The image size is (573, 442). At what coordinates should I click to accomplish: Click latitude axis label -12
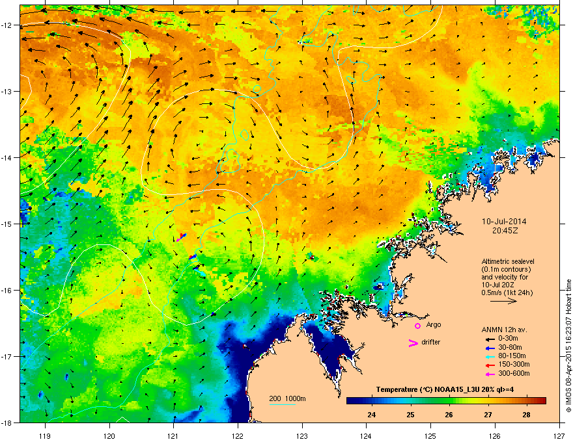point(7,25)
